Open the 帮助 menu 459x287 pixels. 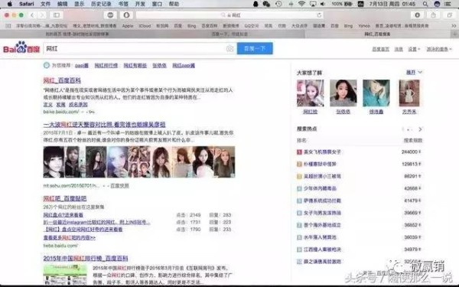(x=174, y=4)
